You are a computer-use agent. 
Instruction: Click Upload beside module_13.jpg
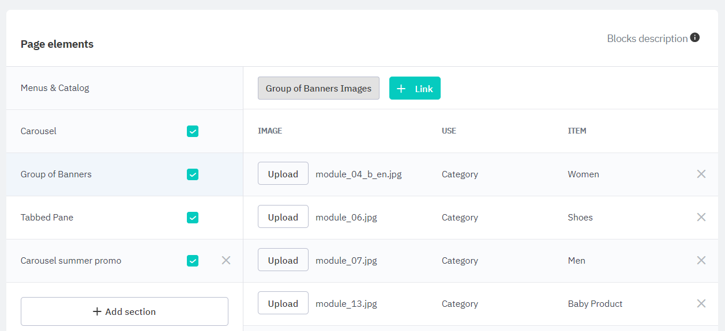click(283, 303)
